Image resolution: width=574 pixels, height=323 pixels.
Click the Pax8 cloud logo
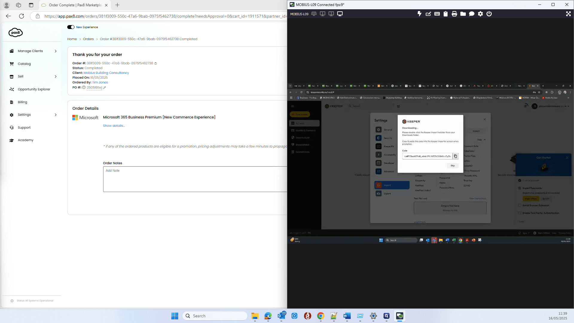tap(16, 32)
